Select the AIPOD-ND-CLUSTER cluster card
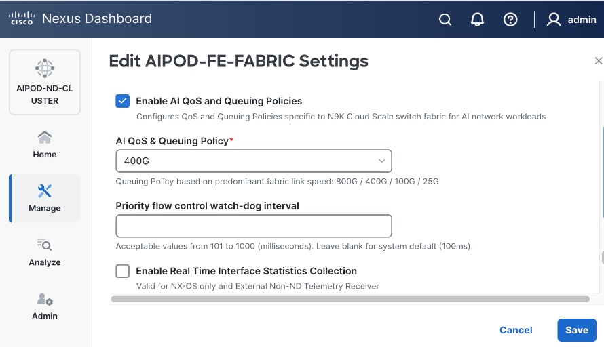Image resolution: width=604 pixels, height=347 pixels. (45, 82)
